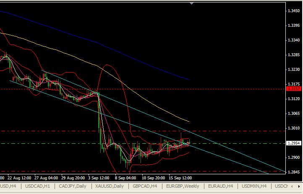303x194 pixels.
Task: Click the 1.3010 price scale label
Action: point(294,128)
